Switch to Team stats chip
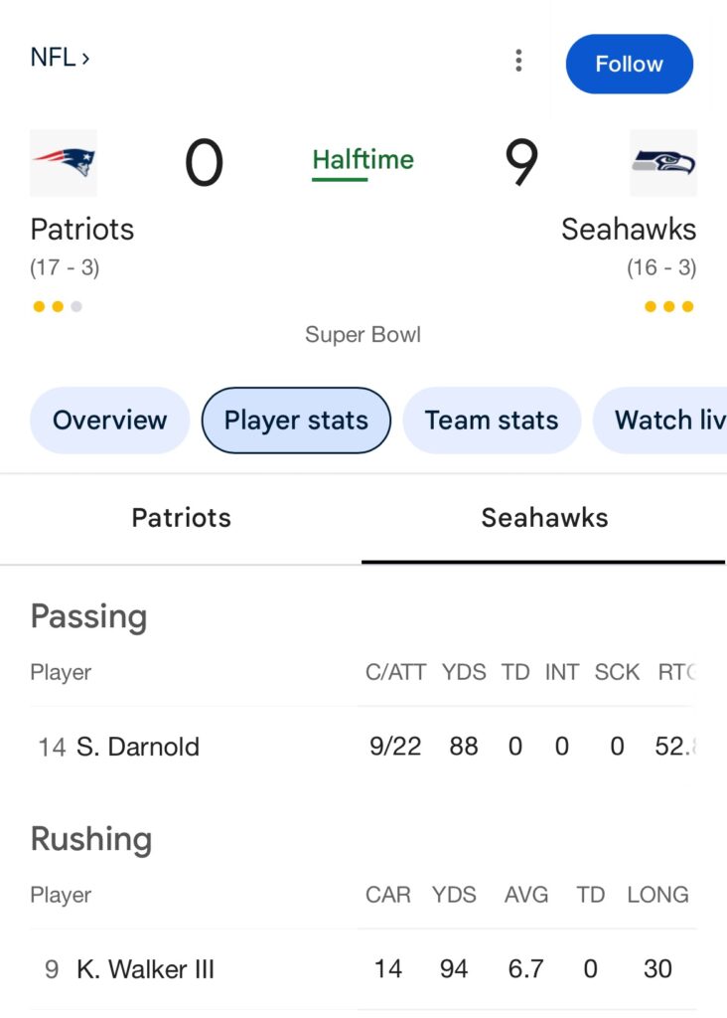This screenshot has height=1018, width=727. pos(492,421)
